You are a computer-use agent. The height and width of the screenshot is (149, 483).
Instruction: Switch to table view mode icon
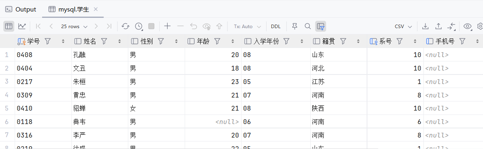click(9, 26)
